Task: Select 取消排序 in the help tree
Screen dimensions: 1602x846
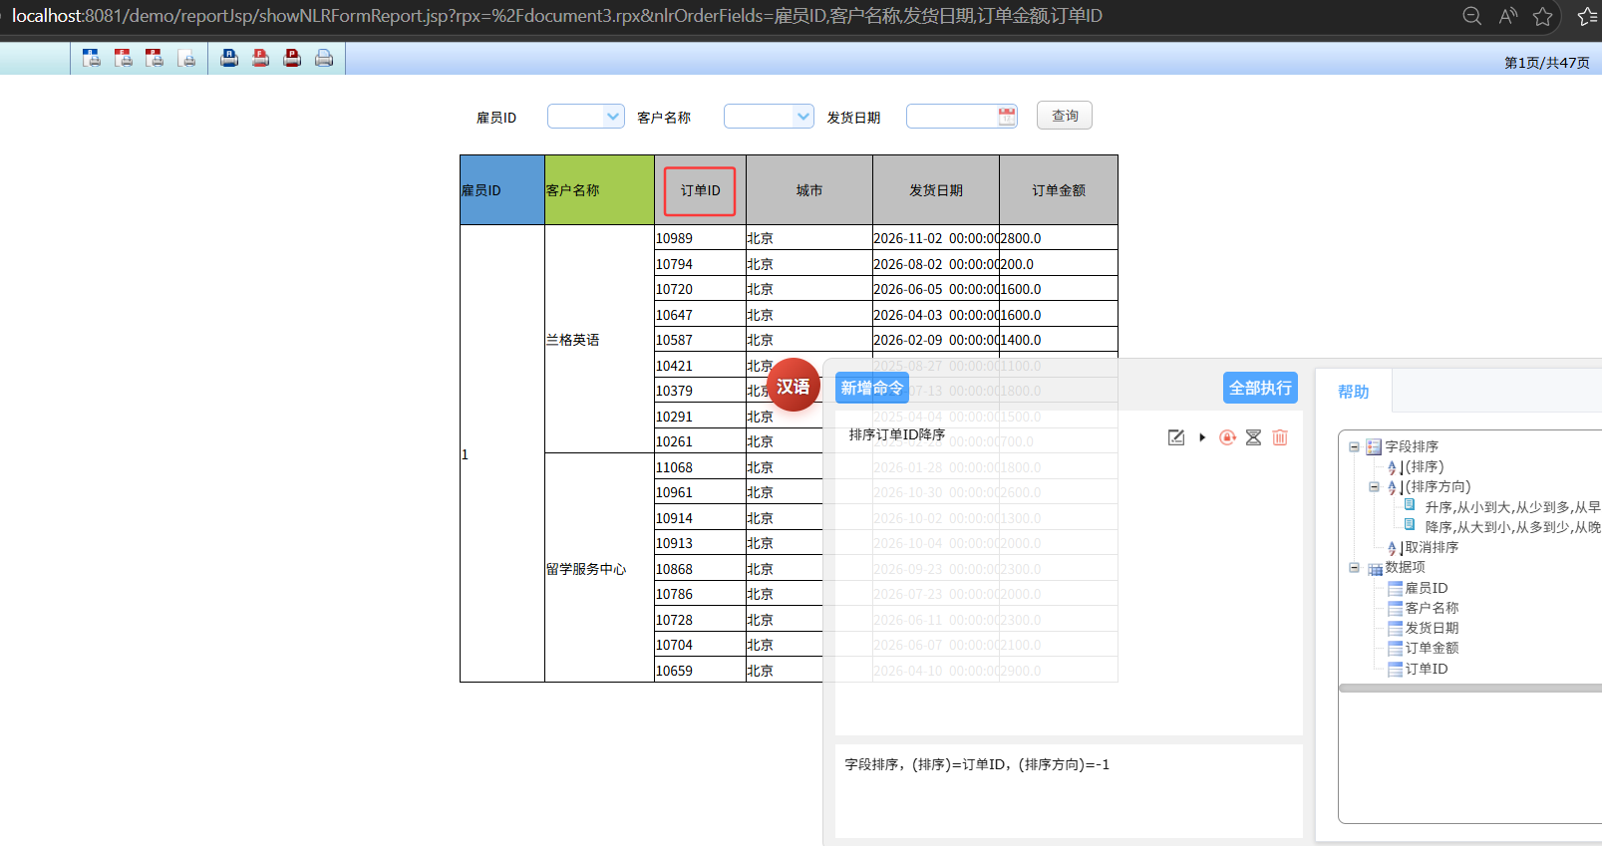Action: (x=1431, y=547)
